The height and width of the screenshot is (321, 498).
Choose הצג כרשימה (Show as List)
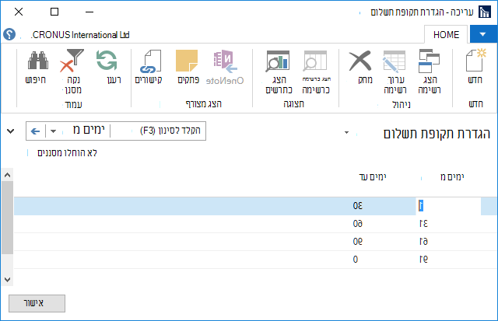point(315,72)
